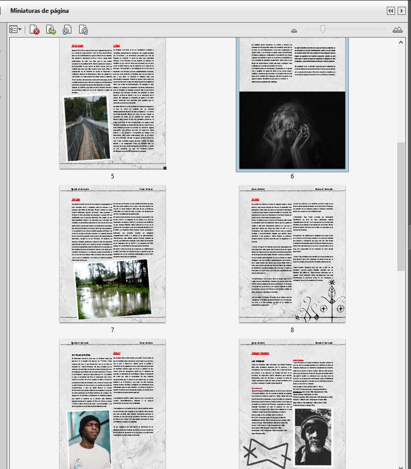Click the rotate pages clockwise icon
The width and height of the screenshot is (411, 469).
coord(83,30)
